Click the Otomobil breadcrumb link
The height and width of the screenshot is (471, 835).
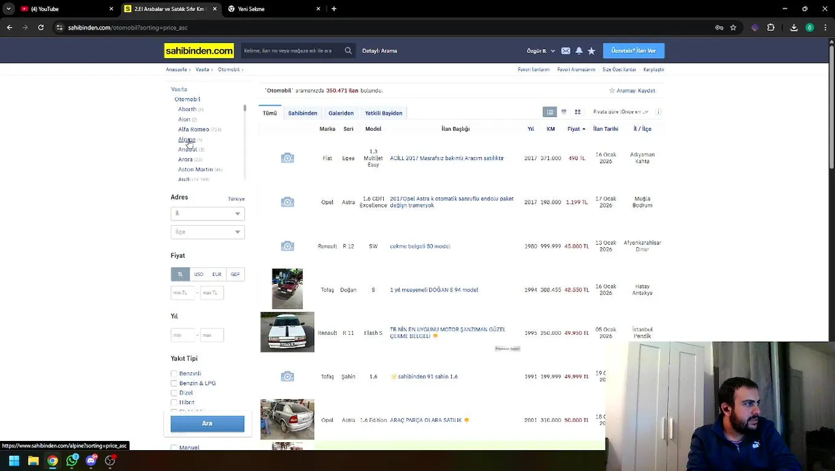click(x=229, y=69)
